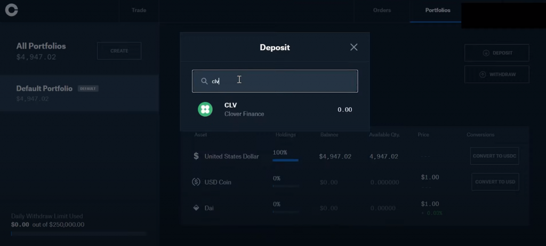Image resolution: width=546 pixels, height=246 pixels.
Task: Select the Clover Finance coin icon
Action: pyautogui.click(x=205, y=109)
